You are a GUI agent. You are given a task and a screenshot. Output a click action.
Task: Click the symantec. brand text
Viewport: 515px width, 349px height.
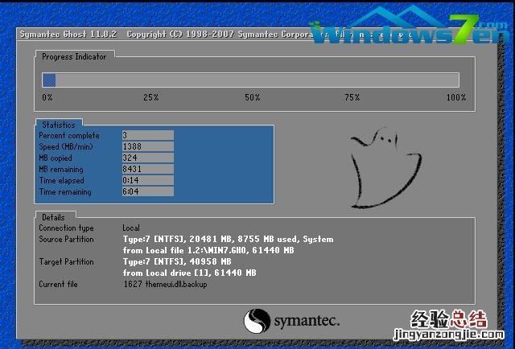tap(307, 321)
